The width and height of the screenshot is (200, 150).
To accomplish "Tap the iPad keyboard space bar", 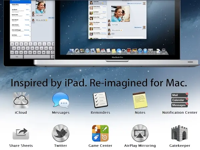I will coord(37,57).
